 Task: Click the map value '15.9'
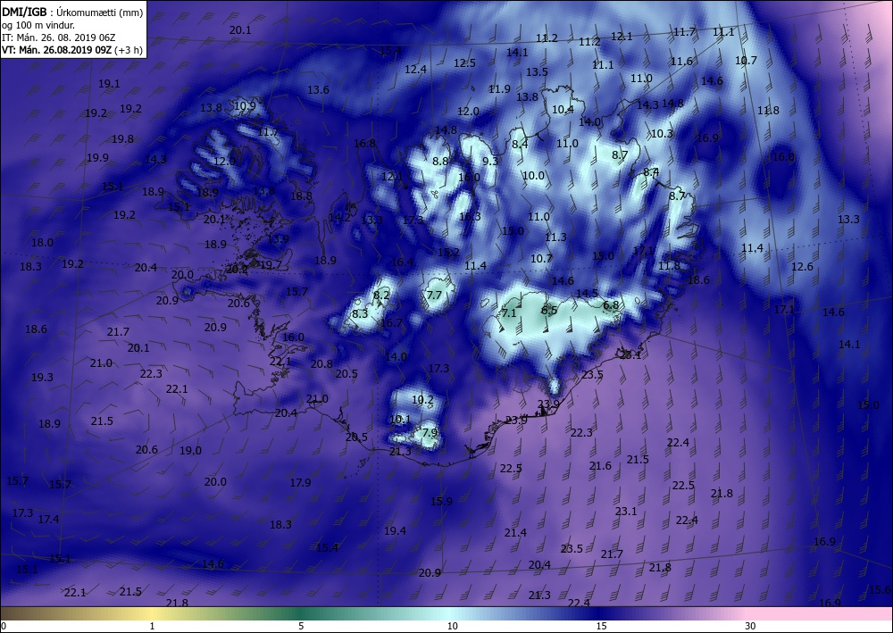(441, 502)
